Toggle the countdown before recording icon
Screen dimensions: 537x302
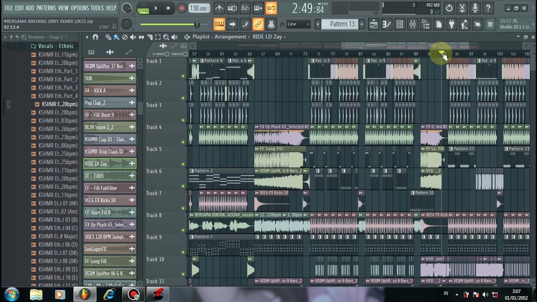click(x=245, y=8)
